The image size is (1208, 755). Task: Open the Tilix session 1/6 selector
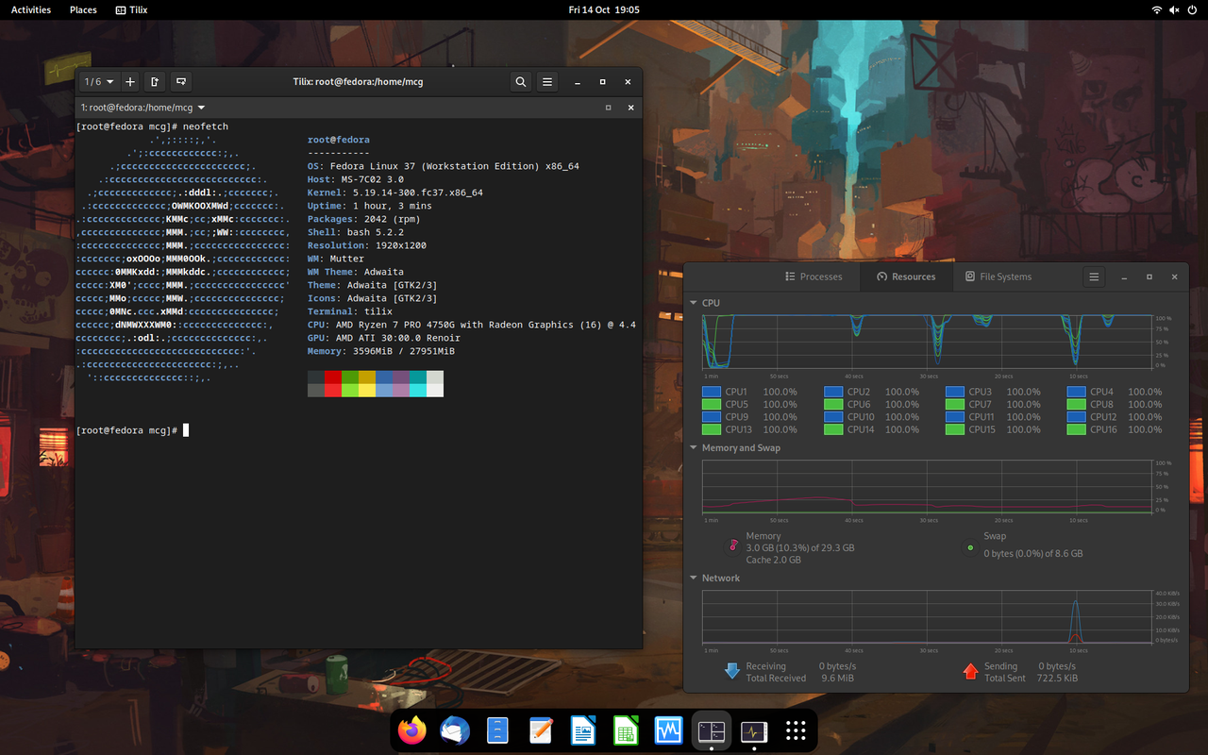click(97, 81)
